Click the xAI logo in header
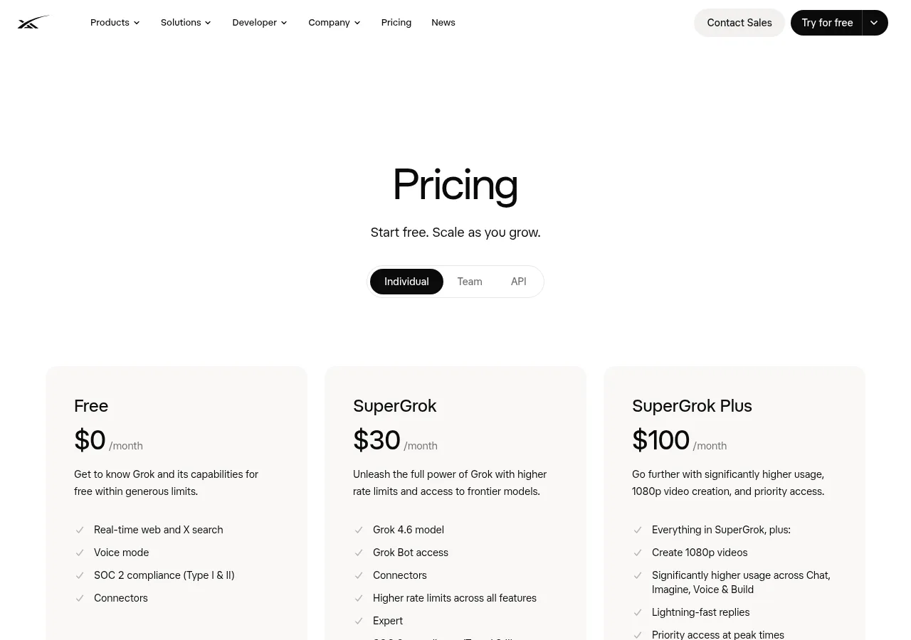Viewport: 911px width, 640px height. coord(34,22)
